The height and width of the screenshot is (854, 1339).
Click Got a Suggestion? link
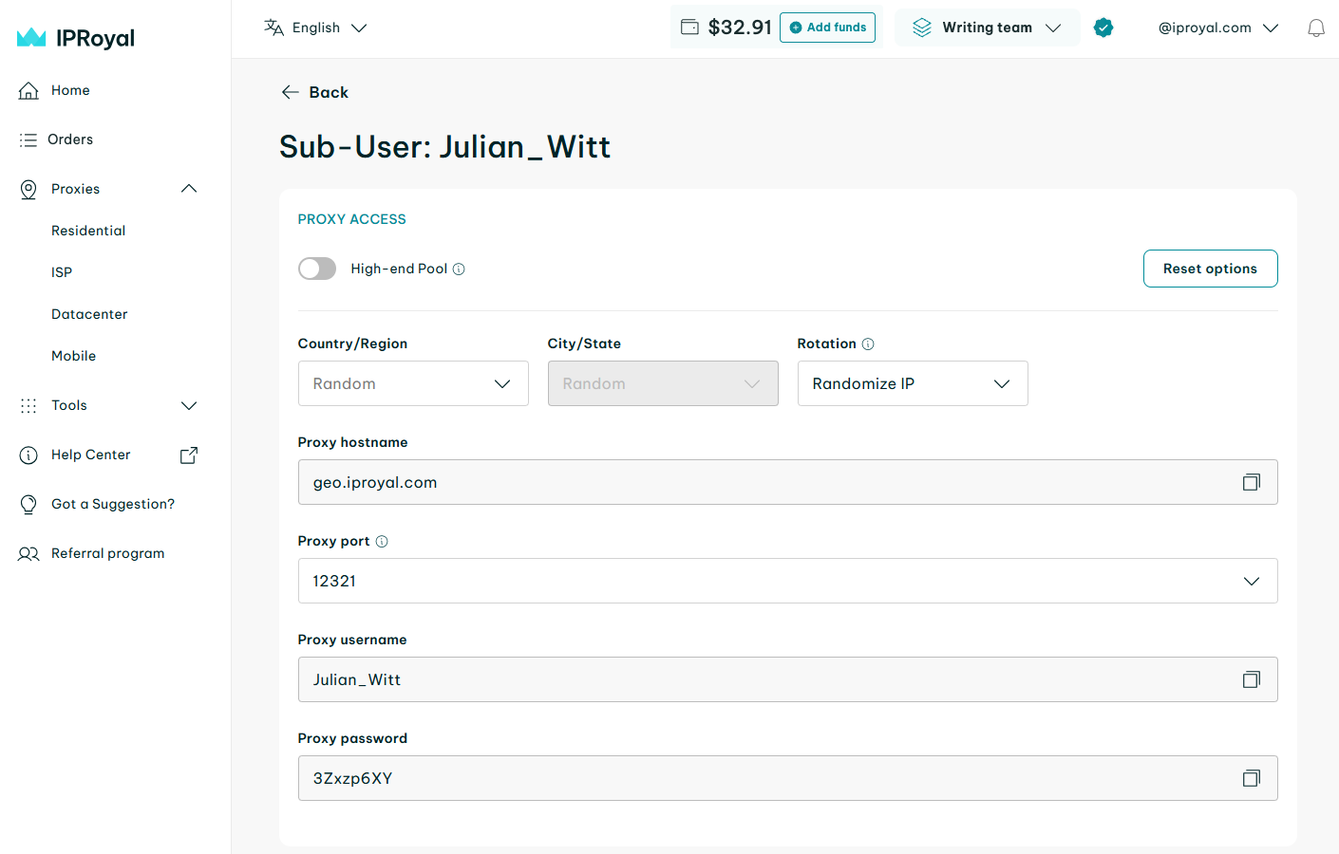(113, 504)
